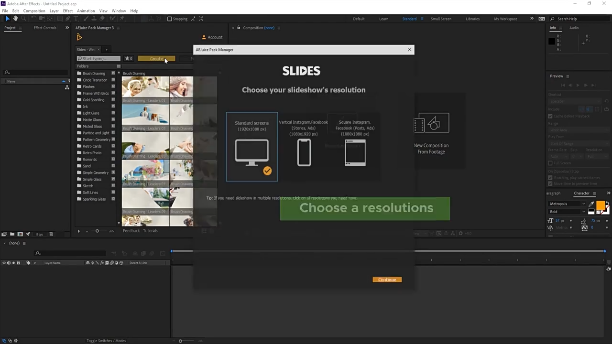Select the Type tool

click(76, 19)
